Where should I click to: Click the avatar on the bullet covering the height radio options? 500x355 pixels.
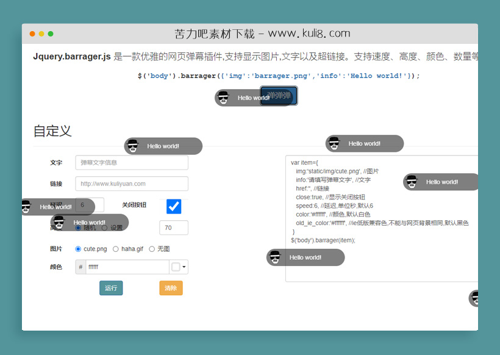click(60, 223)
